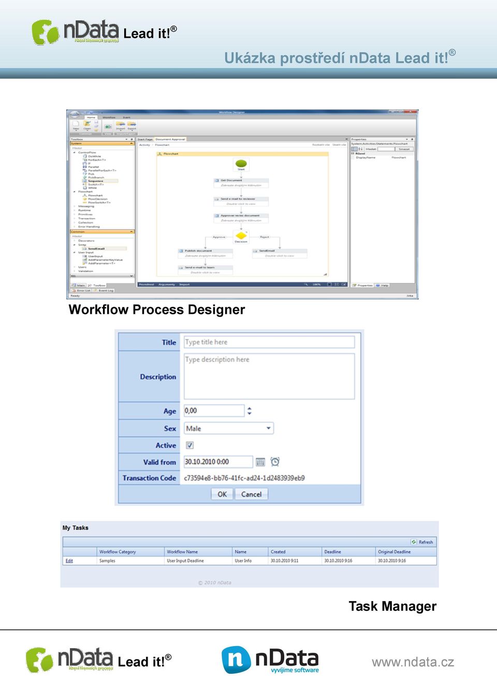
Task: Open the Sex dropdown showing Male
Action: pyautogui.click(x=229, y=428)
